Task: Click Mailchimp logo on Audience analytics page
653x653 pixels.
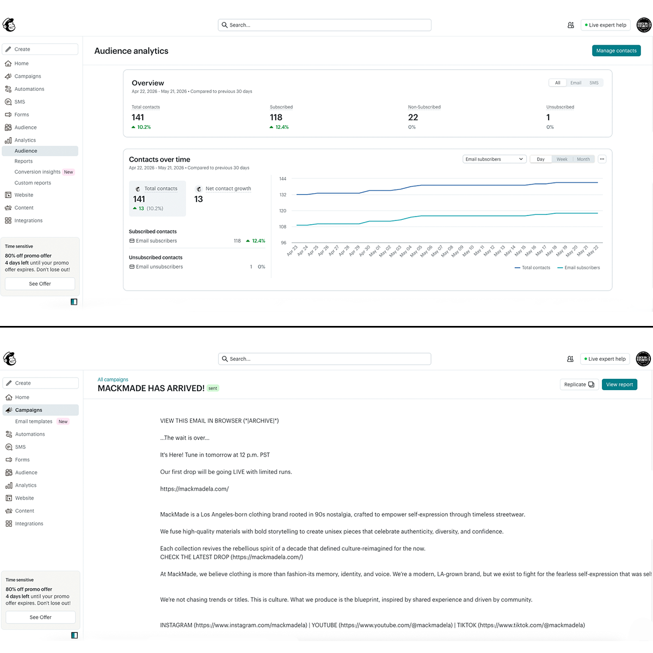Action: click(9, 25)
